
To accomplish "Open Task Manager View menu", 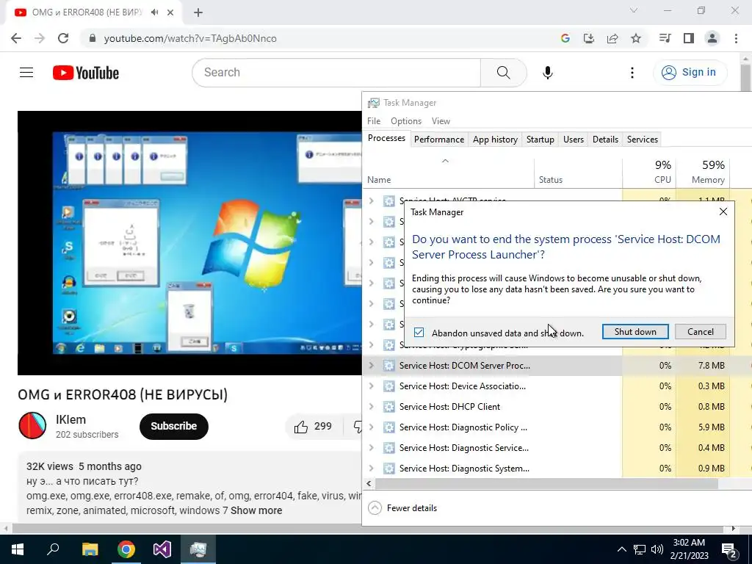I will (441, 121).
